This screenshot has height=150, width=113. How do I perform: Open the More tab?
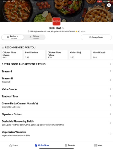pos(98,145)
